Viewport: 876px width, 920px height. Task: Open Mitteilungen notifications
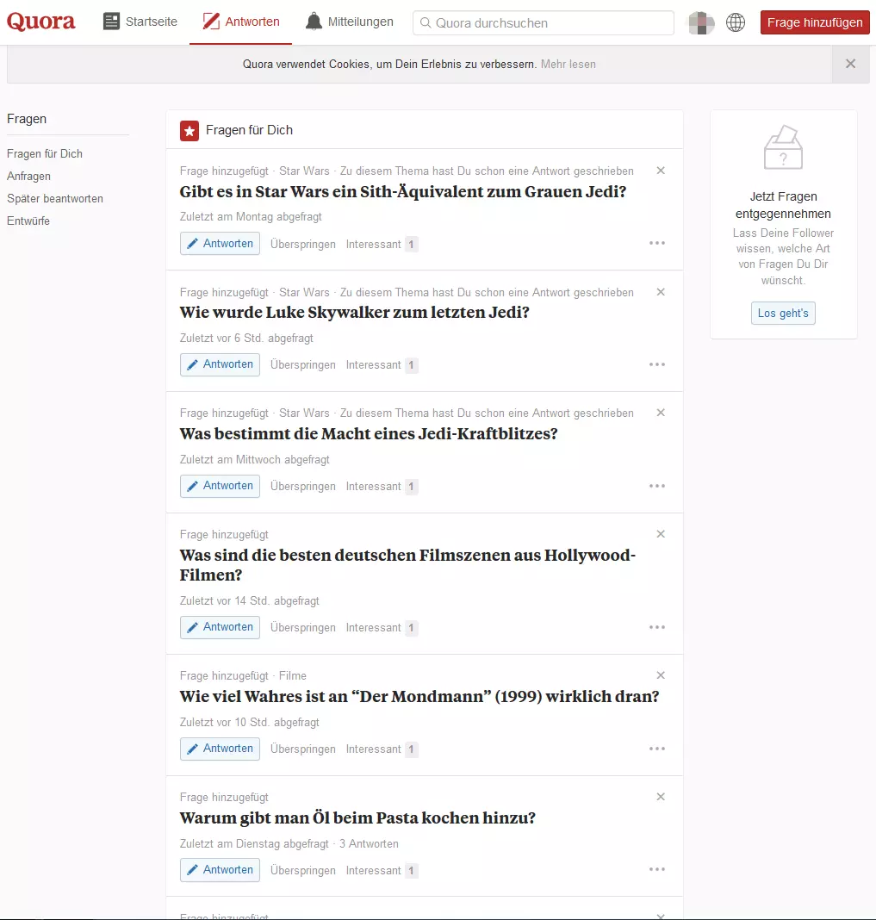pyautogui.click(x=350, y=22)
